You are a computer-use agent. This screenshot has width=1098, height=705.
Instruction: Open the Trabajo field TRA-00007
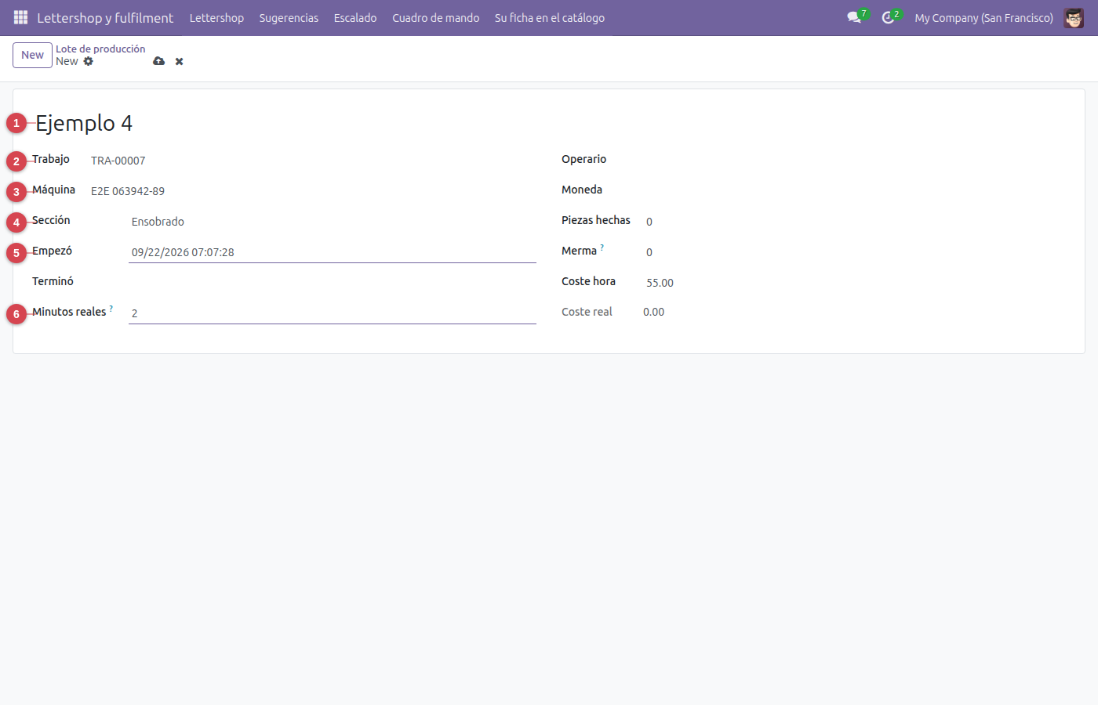[314, 161]
